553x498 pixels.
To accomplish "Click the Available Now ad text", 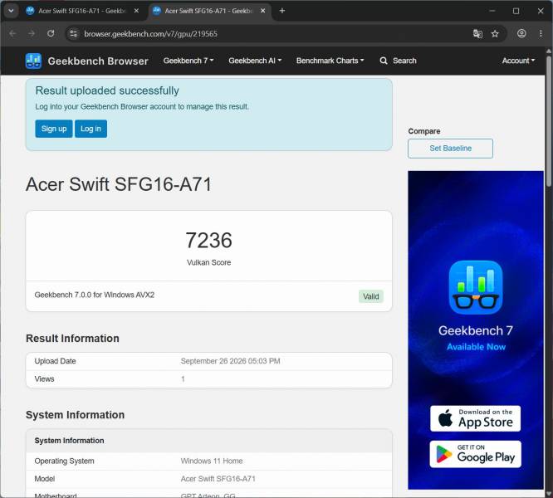I will coord(476,347).
